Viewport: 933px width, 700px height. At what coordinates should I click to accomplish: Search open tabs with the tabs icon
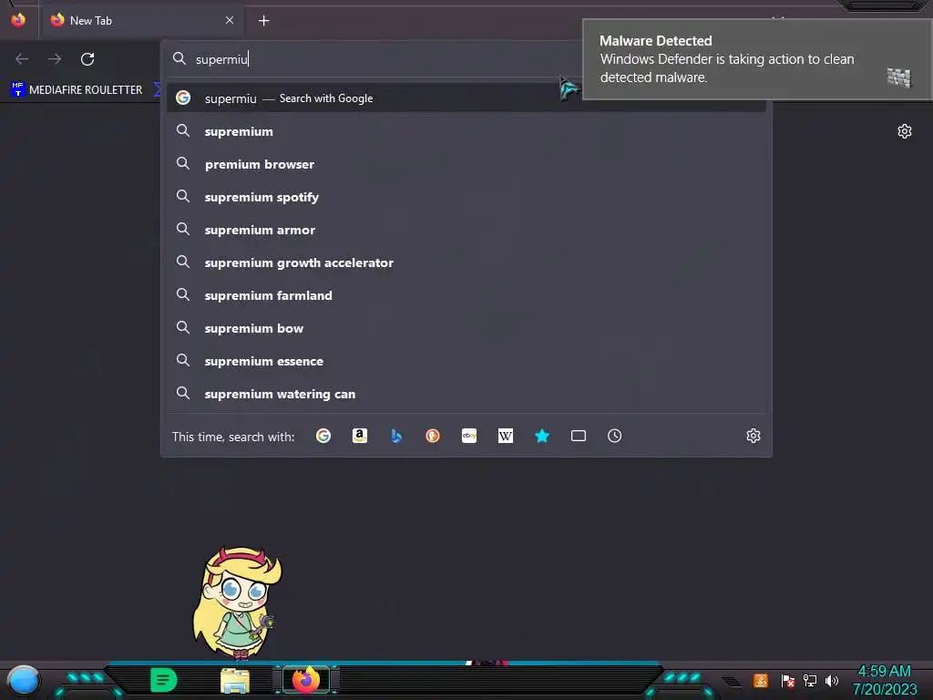coord(579,437)
